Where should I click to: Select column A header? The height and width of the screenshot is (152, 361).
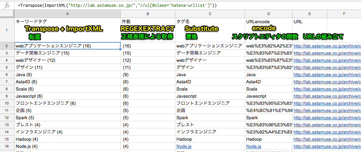67,14
